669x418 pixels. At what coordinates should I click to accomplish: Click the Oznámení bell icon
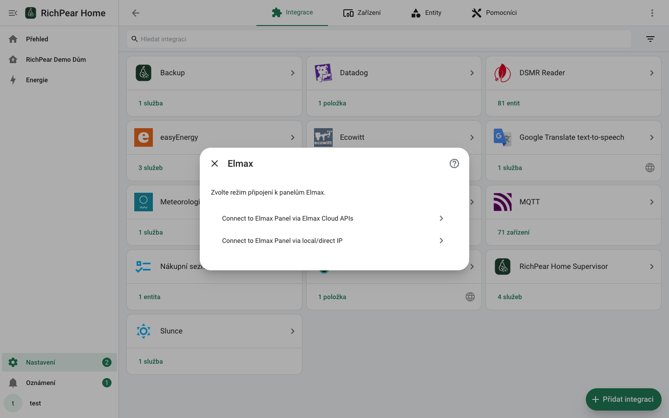coord(13,383)
